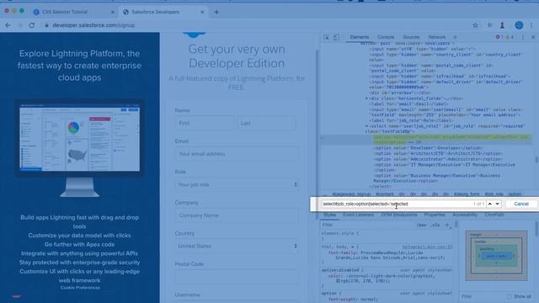This screenshot has height=303, width=539.
Task: Toggle the :hov element state button
Action: tap(421, 225)
